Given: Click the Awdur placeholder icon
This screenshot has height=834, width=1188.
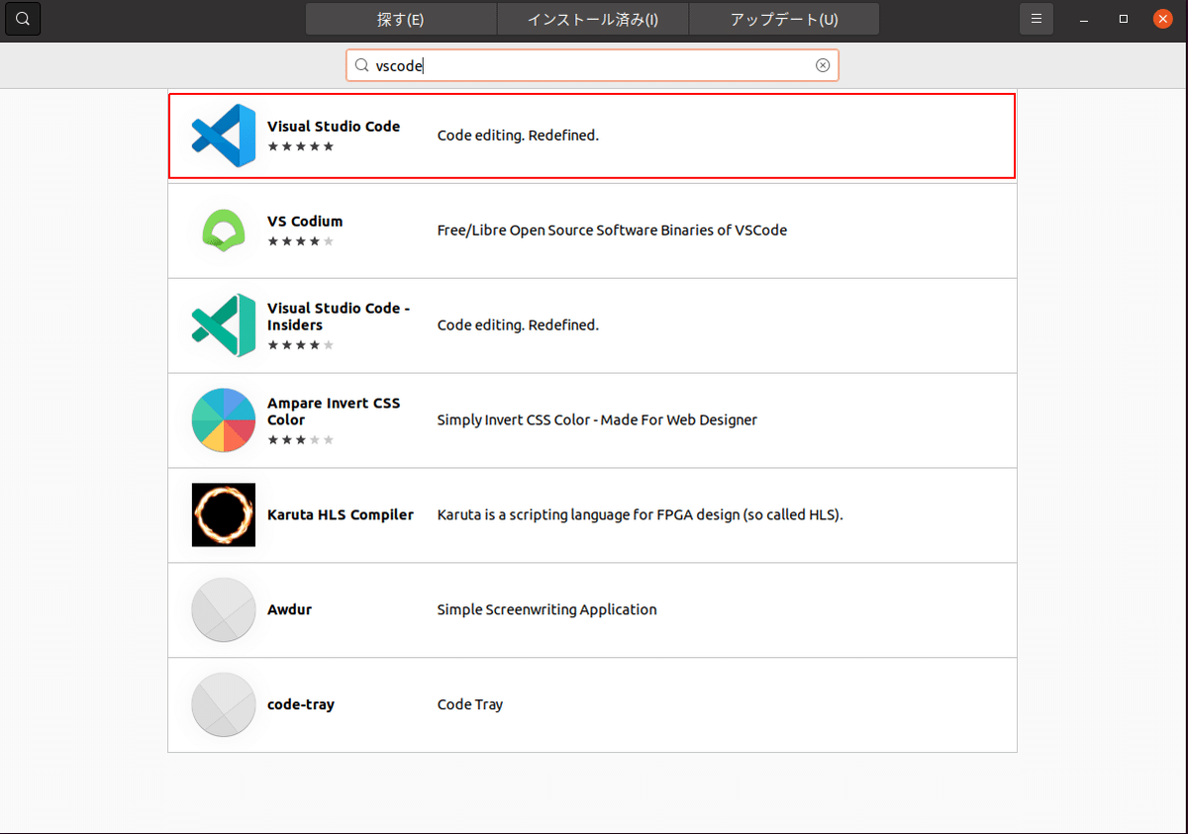Looking at the screenshot, I should point(224,609).
